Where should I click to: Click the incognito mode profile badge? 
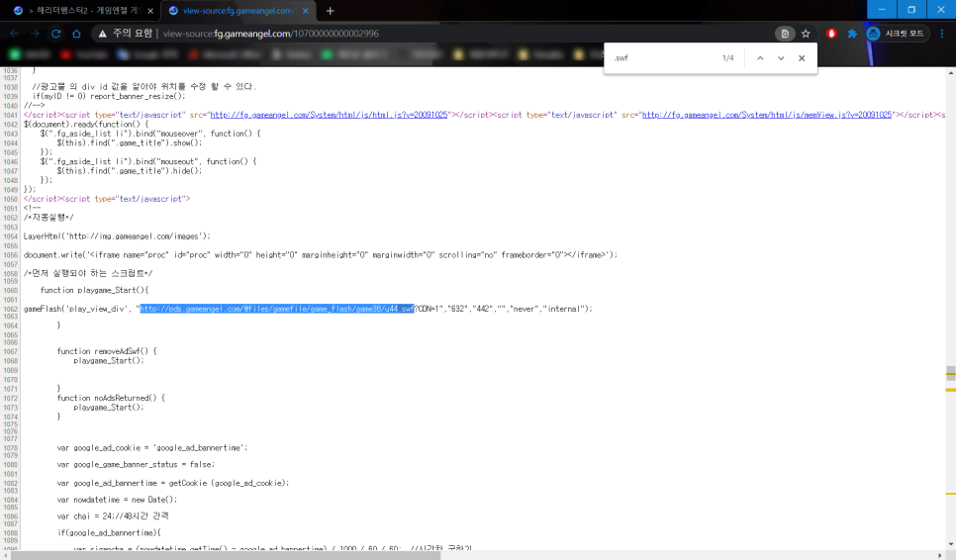point(897,34)
